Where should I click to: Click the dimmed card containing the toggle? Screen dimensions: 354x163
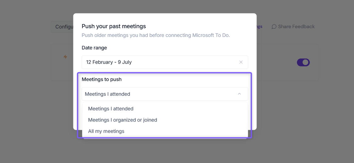click(x=288, y=62)
